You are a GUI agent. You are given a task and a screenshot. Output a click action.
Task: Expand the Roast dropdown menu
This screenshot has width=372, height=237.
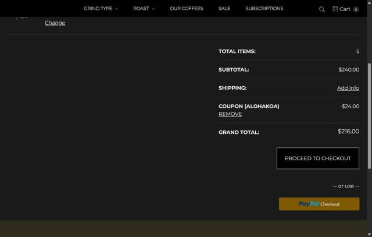(144, 9)
